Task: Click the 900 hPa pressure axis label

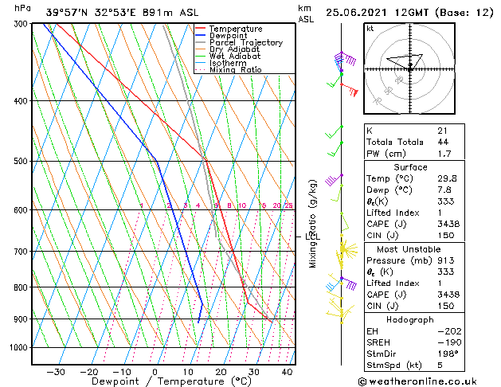Action: pos(22,319)
